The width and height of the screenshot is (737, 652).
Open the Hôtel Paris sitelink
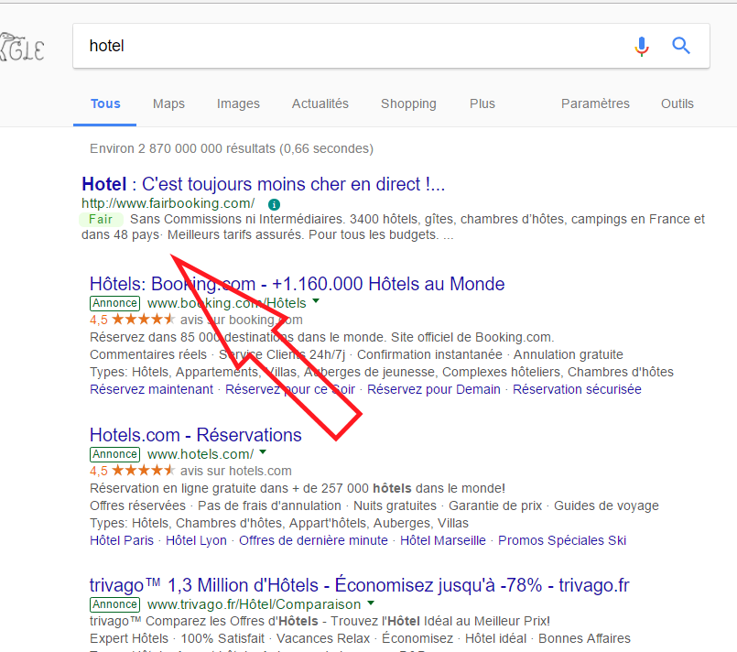[x=122, y=540]
